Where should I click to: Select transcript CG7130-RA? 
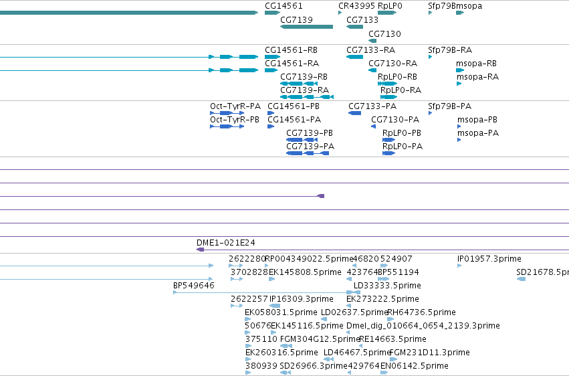[393, 64]
